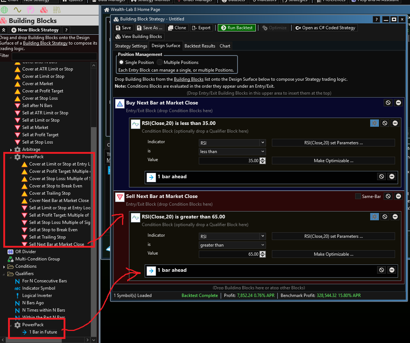Remove the 1 bar ahead qualifier under the Sell block
This screenshot has width=410, height=343.
pyautogui.click(x=392, y=270)
